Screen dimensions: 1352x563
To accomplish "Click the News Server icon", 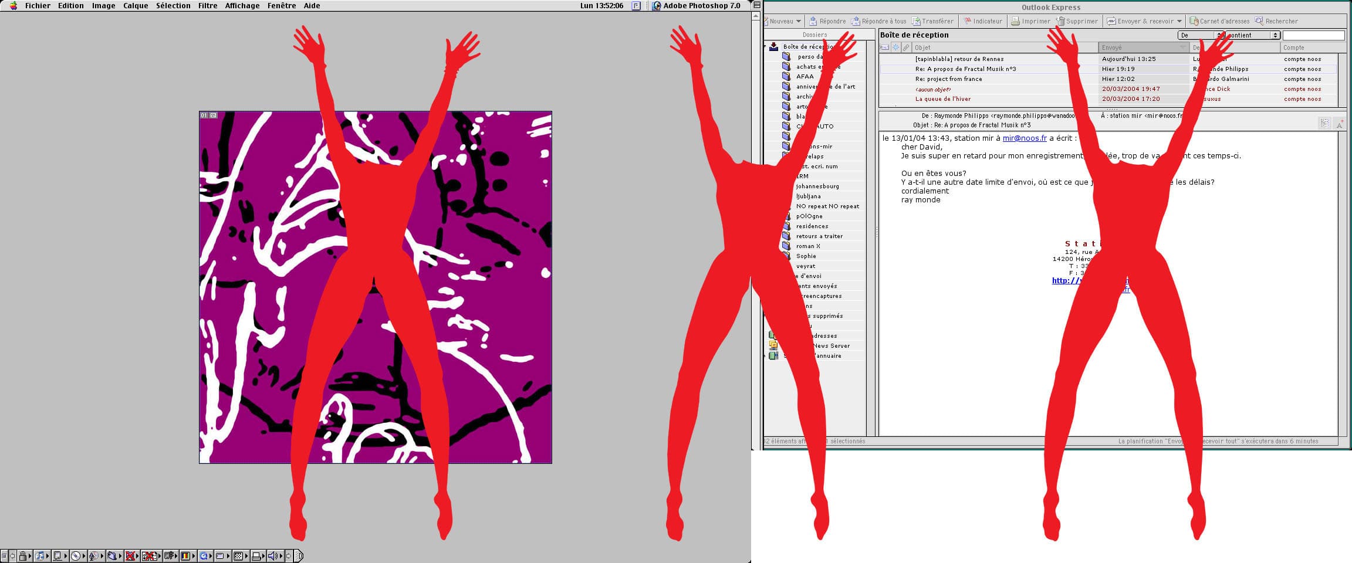I will [x=773, y=345].
